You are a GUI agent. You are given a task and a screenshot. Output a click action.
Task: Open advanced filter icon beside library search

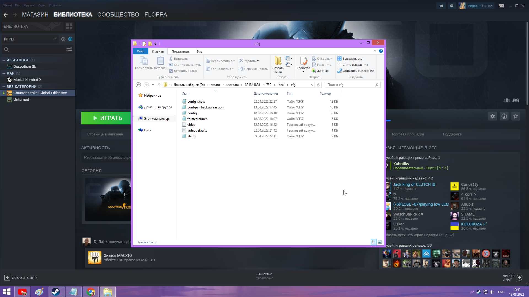coord(69,50)
